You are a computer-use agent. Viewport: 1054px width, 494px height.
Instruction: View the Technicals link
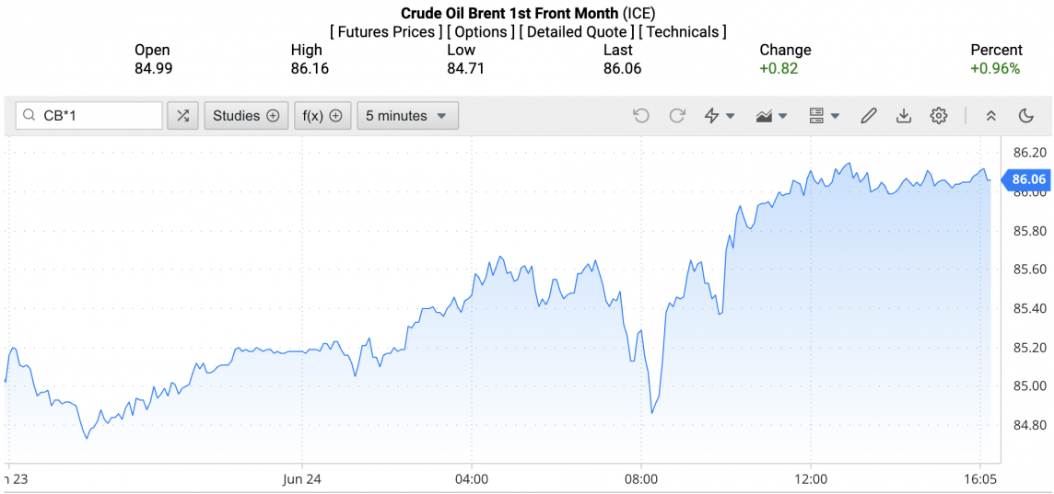point(683,32)
